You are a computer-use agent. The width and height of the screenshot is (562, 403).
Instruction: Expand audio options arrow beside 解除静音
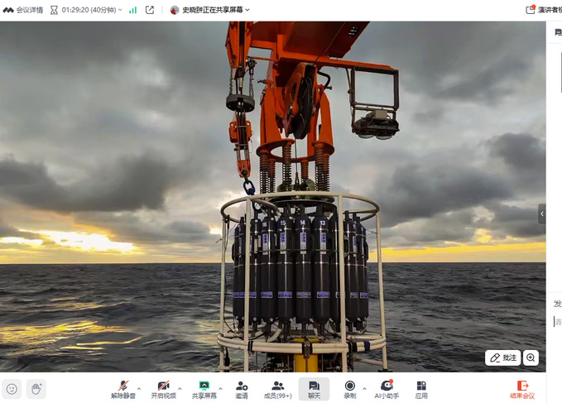[139, 387]
